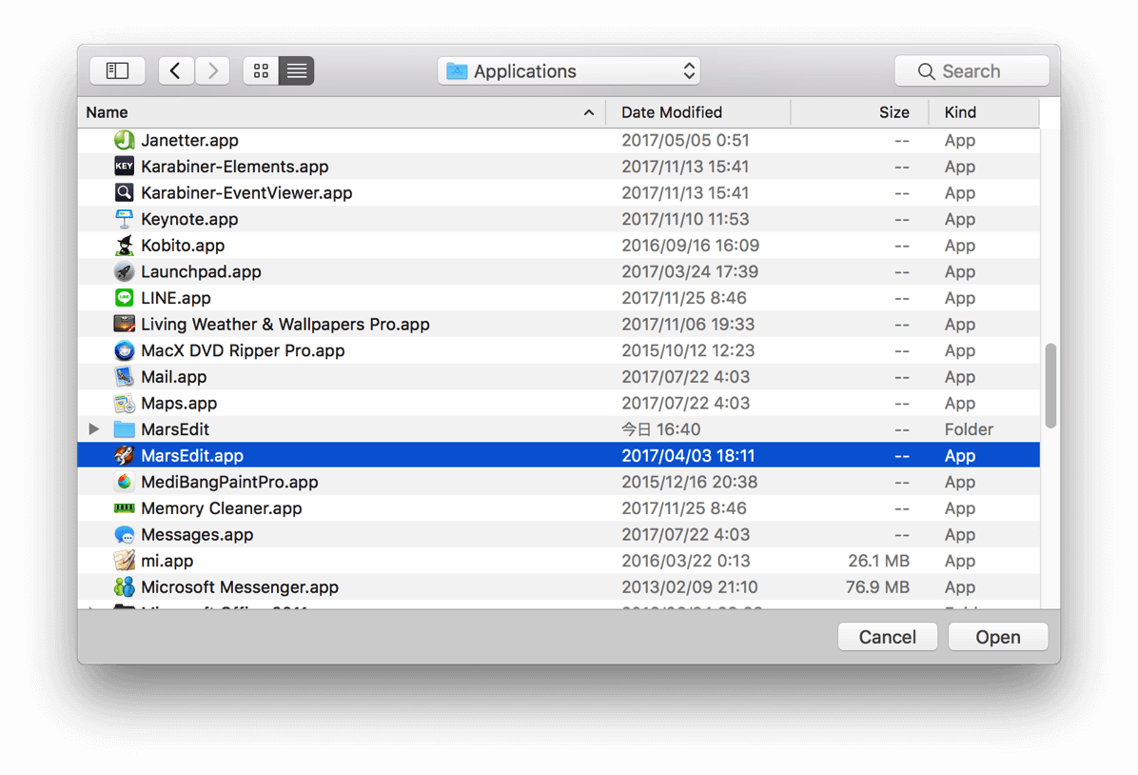Screen dimensions: 1138x775
Task: Select the mi.app file name
Action: click(167, 561)
